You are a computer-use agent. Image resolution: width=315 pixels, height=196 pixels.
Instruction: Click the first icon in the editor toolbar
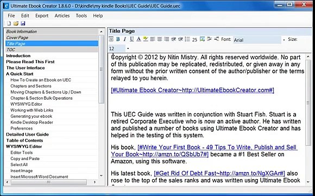coord(111,39)
